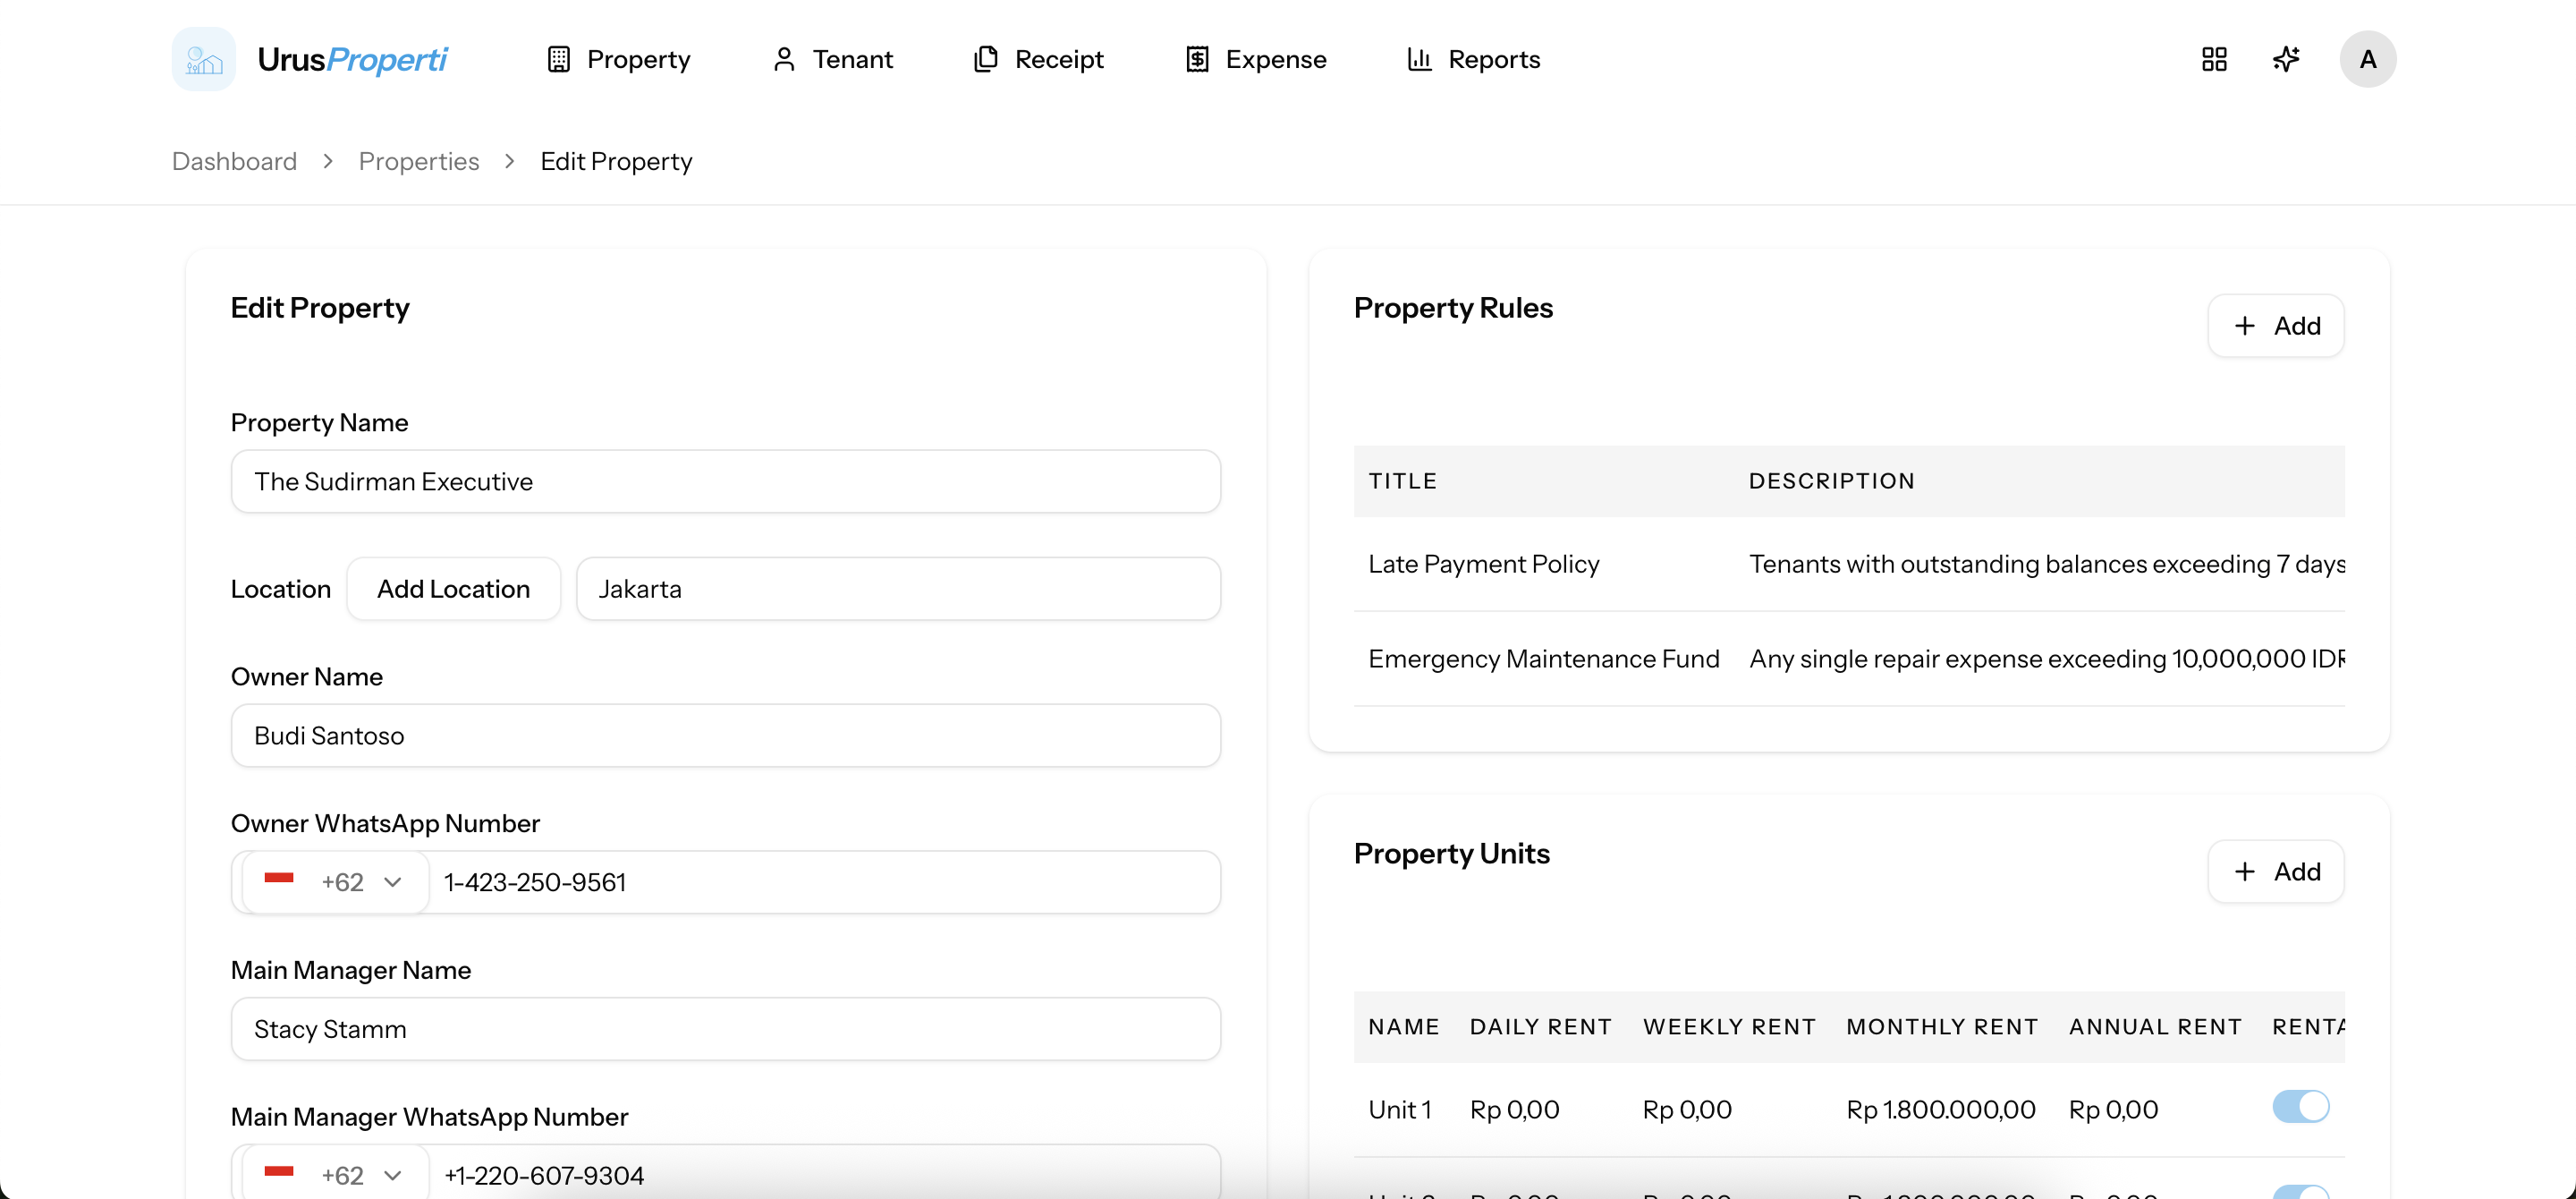Open the Tenant menu
2576x1199 pixels.
[833, 59]
